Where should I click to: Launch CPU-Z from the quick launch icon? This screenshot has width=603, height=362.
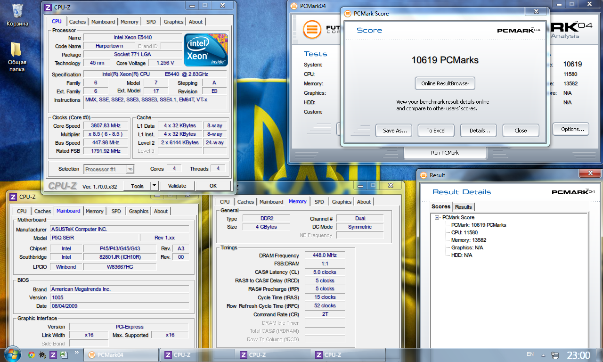coord(53,355)
